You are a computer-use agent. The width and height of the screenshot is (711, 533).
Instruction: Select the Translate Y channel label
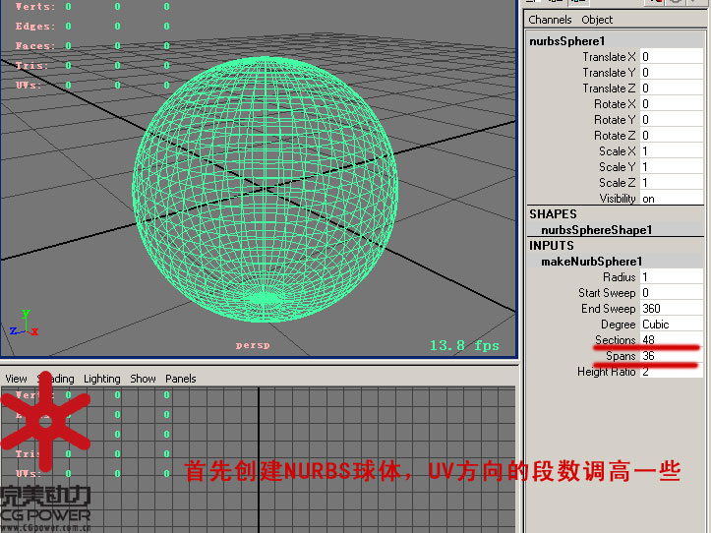point(609,73)
